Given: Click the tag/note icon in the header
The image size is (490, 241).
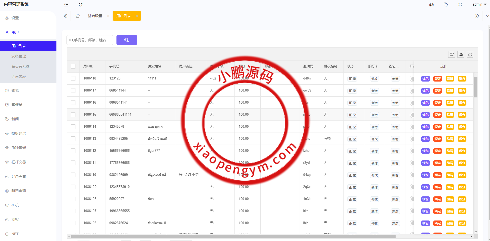Looking at the screenshot, I should (x=446, y=5).
